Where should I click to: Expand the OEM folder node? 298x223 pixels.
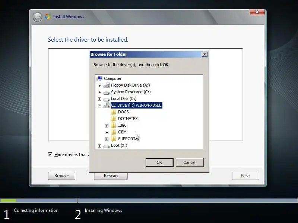coord(107,132)
